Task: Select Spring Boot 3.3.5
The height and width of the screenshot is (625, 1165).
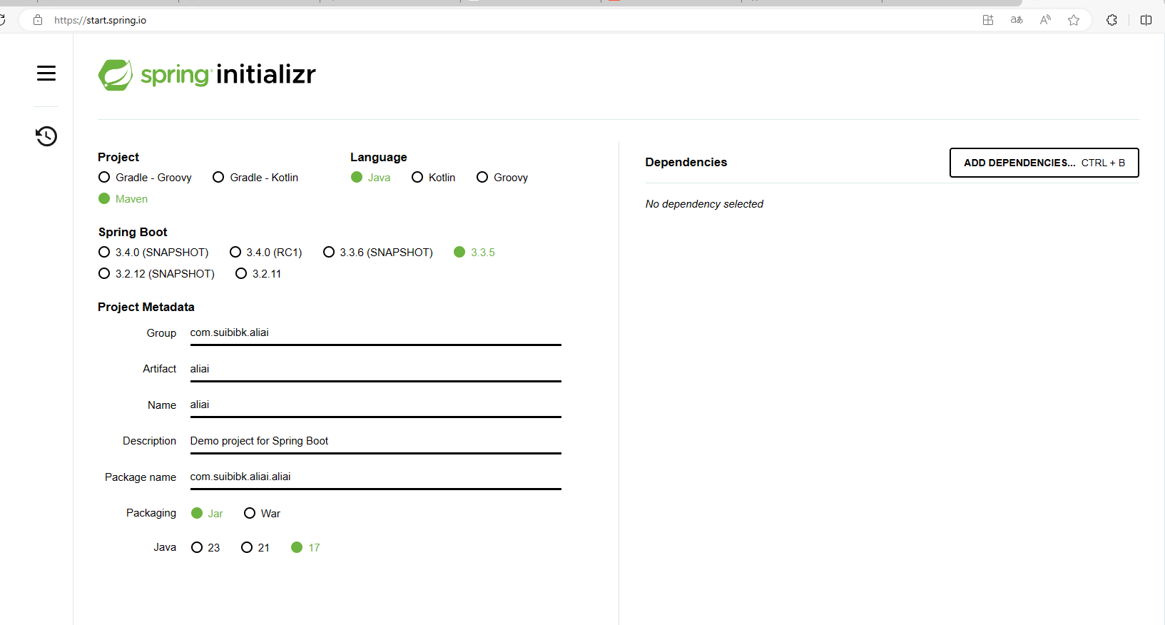Action: pyautogui.click(x=474, y=253)
